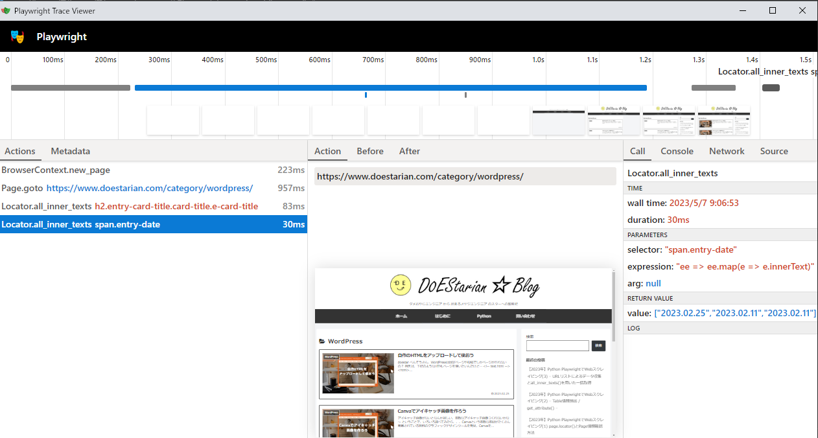Image resolution: width=818 pixels, height=438 pixels.
Task: Click the search input field in the preview sidebar
Action: click(557, 345)
